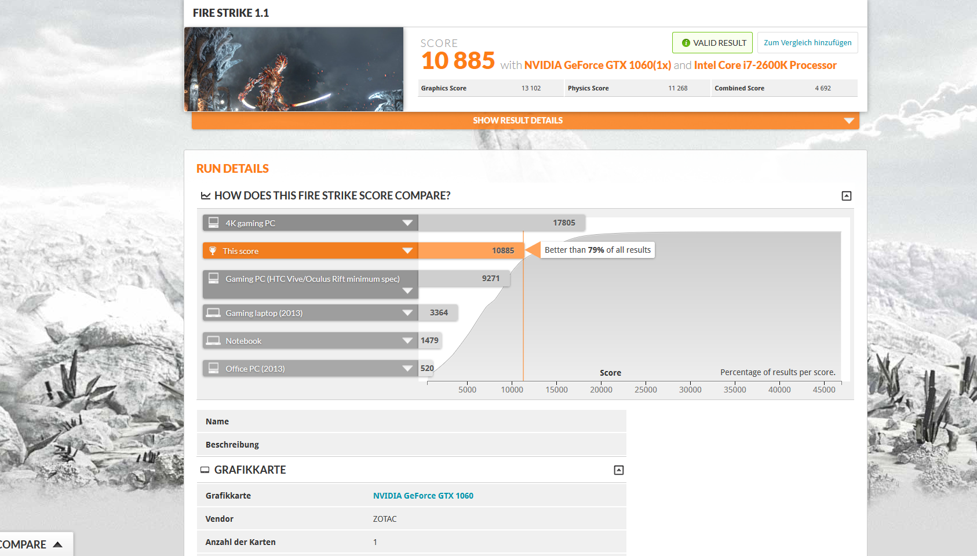Expand the Notebook dropdown arrow
Screen dimensions: 977x556
coord(407,341)
